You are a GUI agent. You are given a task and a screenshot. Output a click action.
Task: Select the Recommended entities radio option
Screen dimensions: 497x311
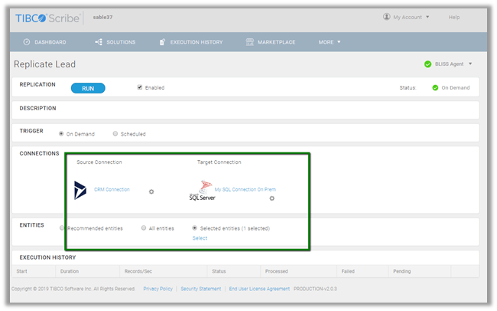63,228
